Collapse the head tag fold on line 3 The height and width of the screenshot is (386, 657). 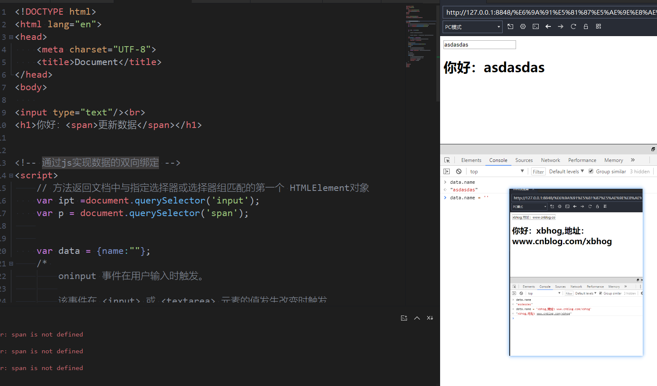[x=11, y=37]
